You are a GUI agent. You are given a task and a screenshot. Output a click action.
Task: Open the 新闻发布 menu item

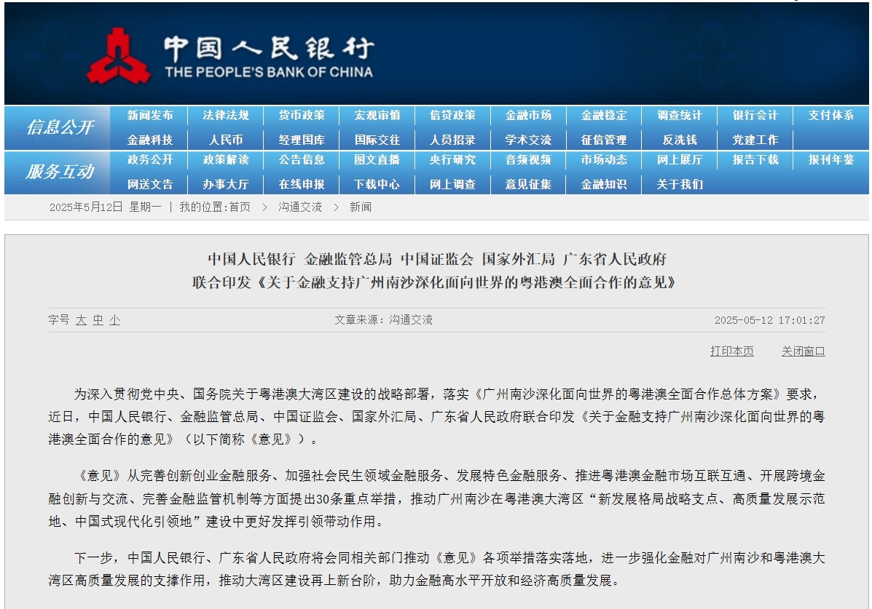149,116
